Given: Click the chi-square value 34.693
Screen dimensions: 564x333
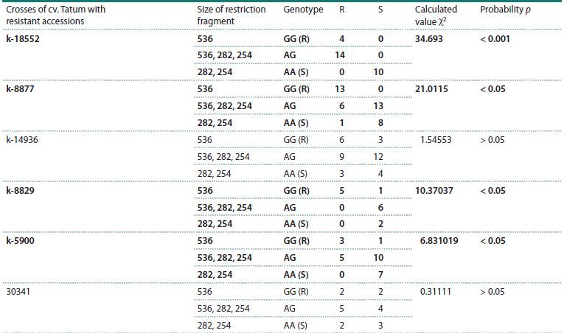Looking at the screenshot, I should point(429,39).
